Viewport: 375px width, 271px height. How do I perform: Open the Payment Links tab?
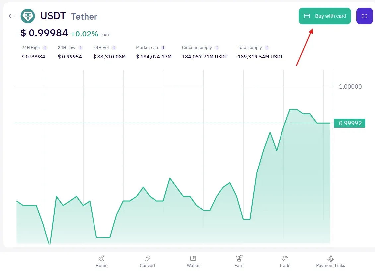coord(331,261)
